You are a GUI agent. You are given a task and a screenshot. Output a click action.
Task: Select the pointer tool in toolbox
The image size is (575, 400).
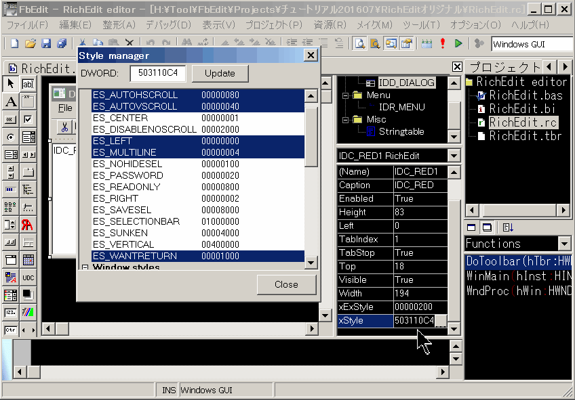pos(11,84)
